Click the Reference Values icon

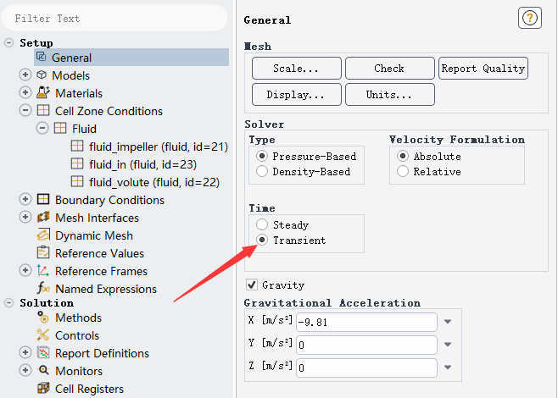42,253
